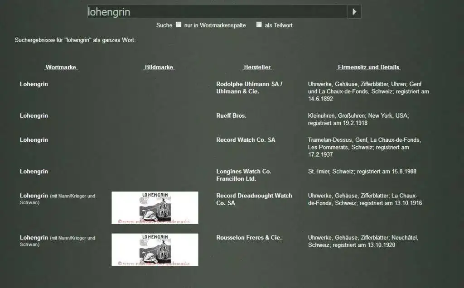
Task: Click 'St.-Imier, Schweiz' details registered 15.8.1988
Action: pos(362,171)
